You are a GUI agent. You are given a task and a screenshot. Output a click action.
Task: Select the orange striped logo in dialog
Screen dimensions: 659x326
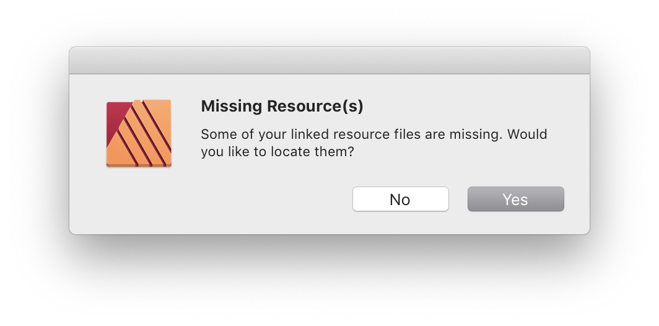pos(139,133)
